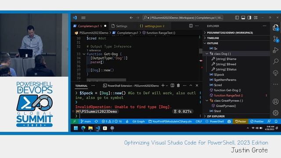281x158 pixels.
Task: Open Problems from errors and warnings count
Action: click(x=112, y=121)
